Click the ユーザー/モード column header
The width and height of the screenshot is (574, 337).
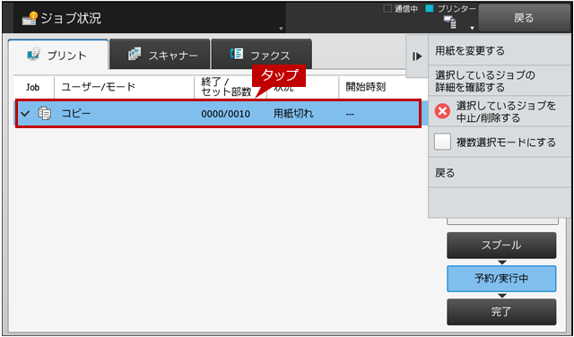point(98,87)
